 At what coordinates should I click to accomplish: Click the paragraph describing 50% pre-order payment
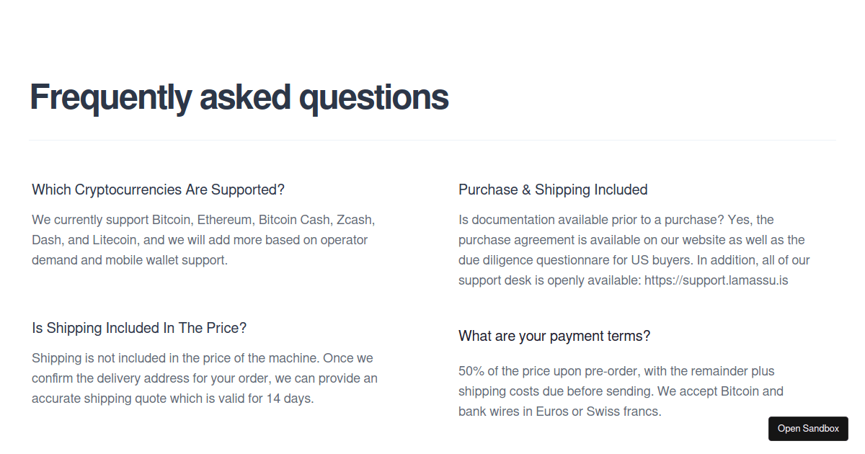[x=621, y=391]
